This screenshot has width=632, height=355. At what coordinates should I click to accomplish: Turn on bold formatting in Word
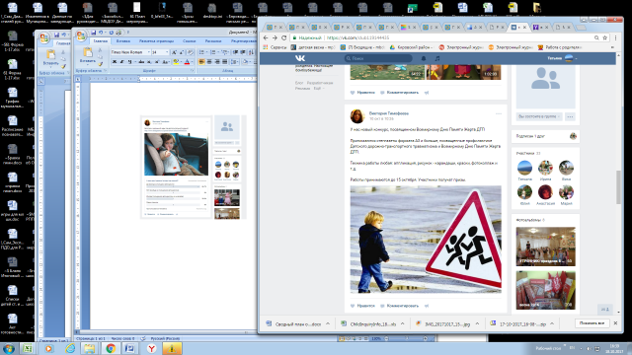point(115,62)
